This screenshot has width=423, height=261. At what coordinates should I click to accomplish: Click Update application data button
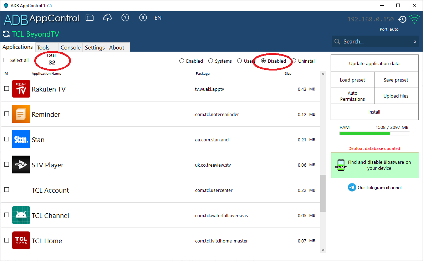click(374, 64)
